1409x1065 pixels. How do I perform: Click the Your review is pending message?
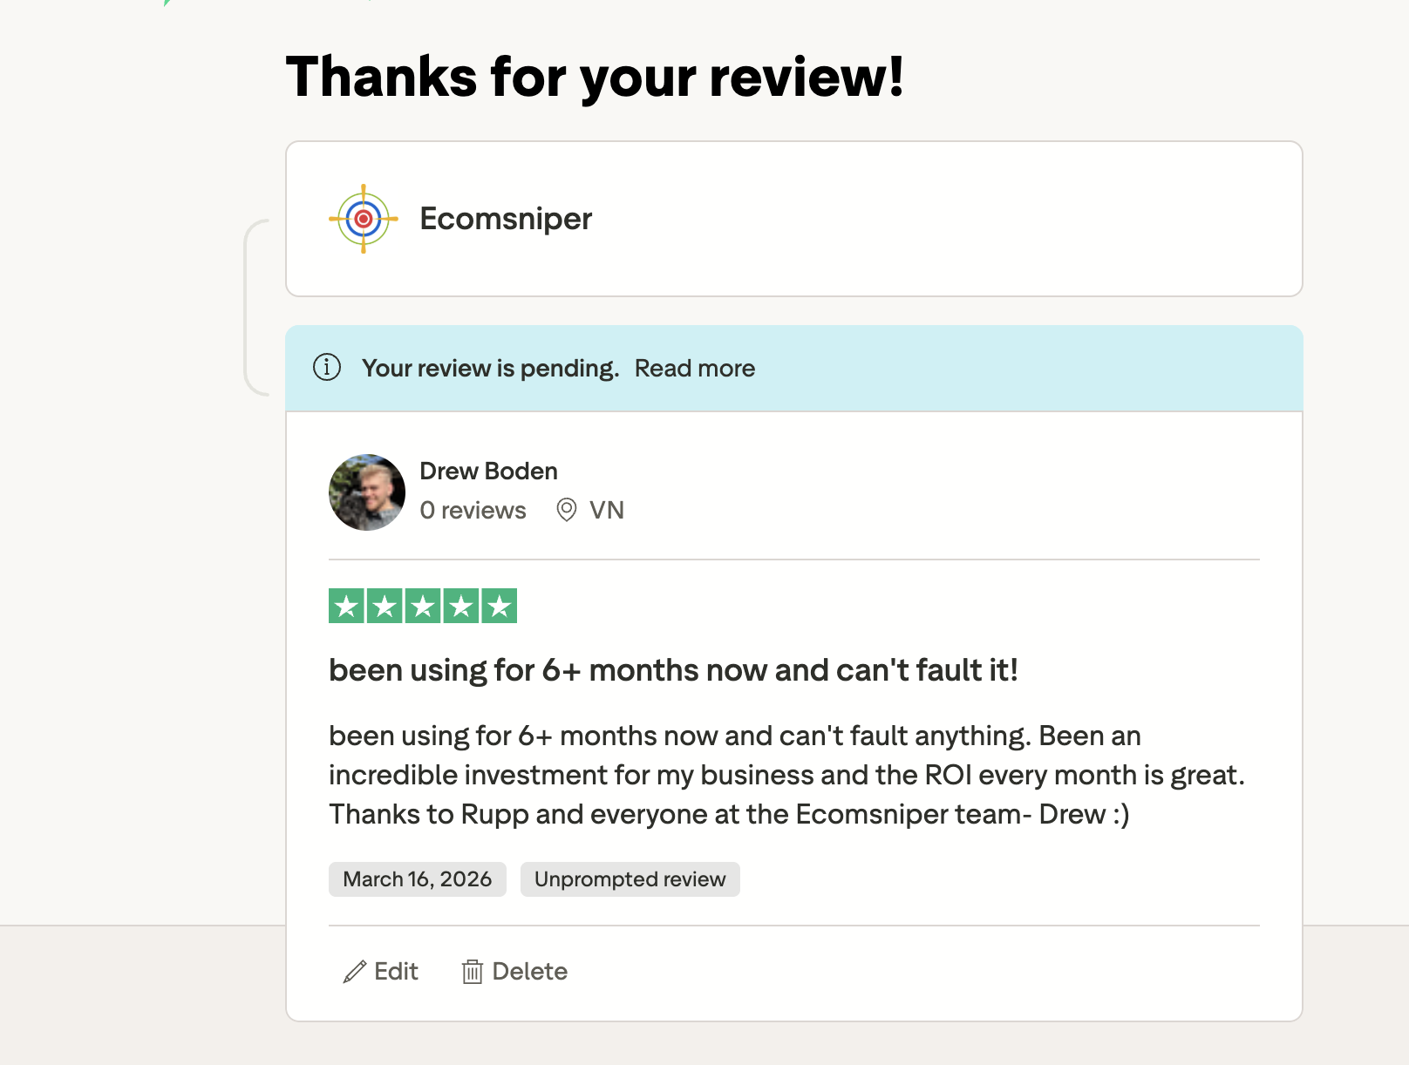(x=490, y=369)
